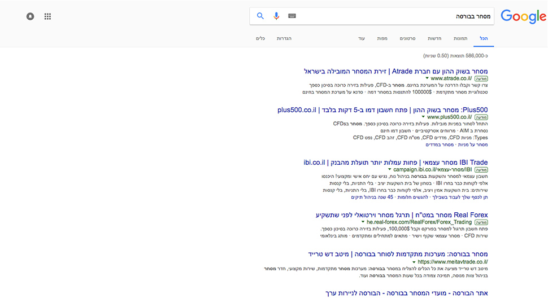Click the www.plus500.co.il URL text
Screen dimensions: 548x298
(450, 117)
